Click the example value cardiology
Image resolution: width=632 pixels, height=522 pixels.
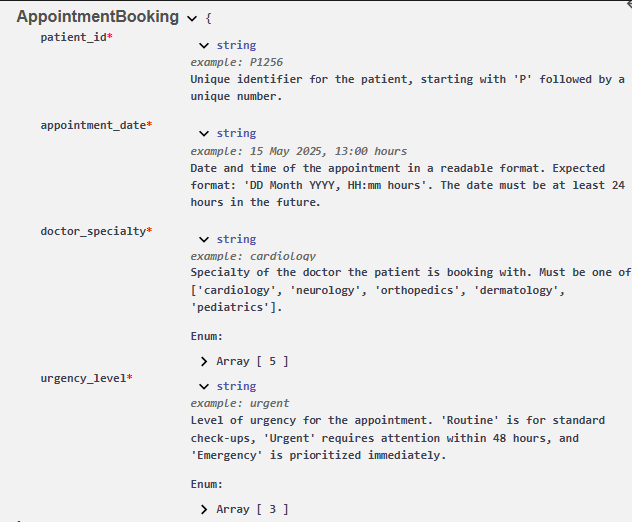(283, 257)
